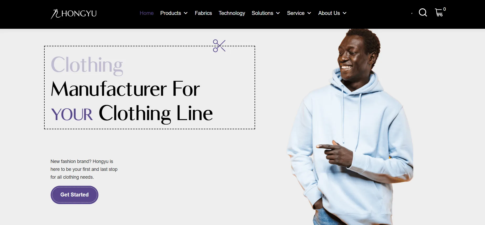
Task: Open the shopping cart icon
Action: click(439, 13)
